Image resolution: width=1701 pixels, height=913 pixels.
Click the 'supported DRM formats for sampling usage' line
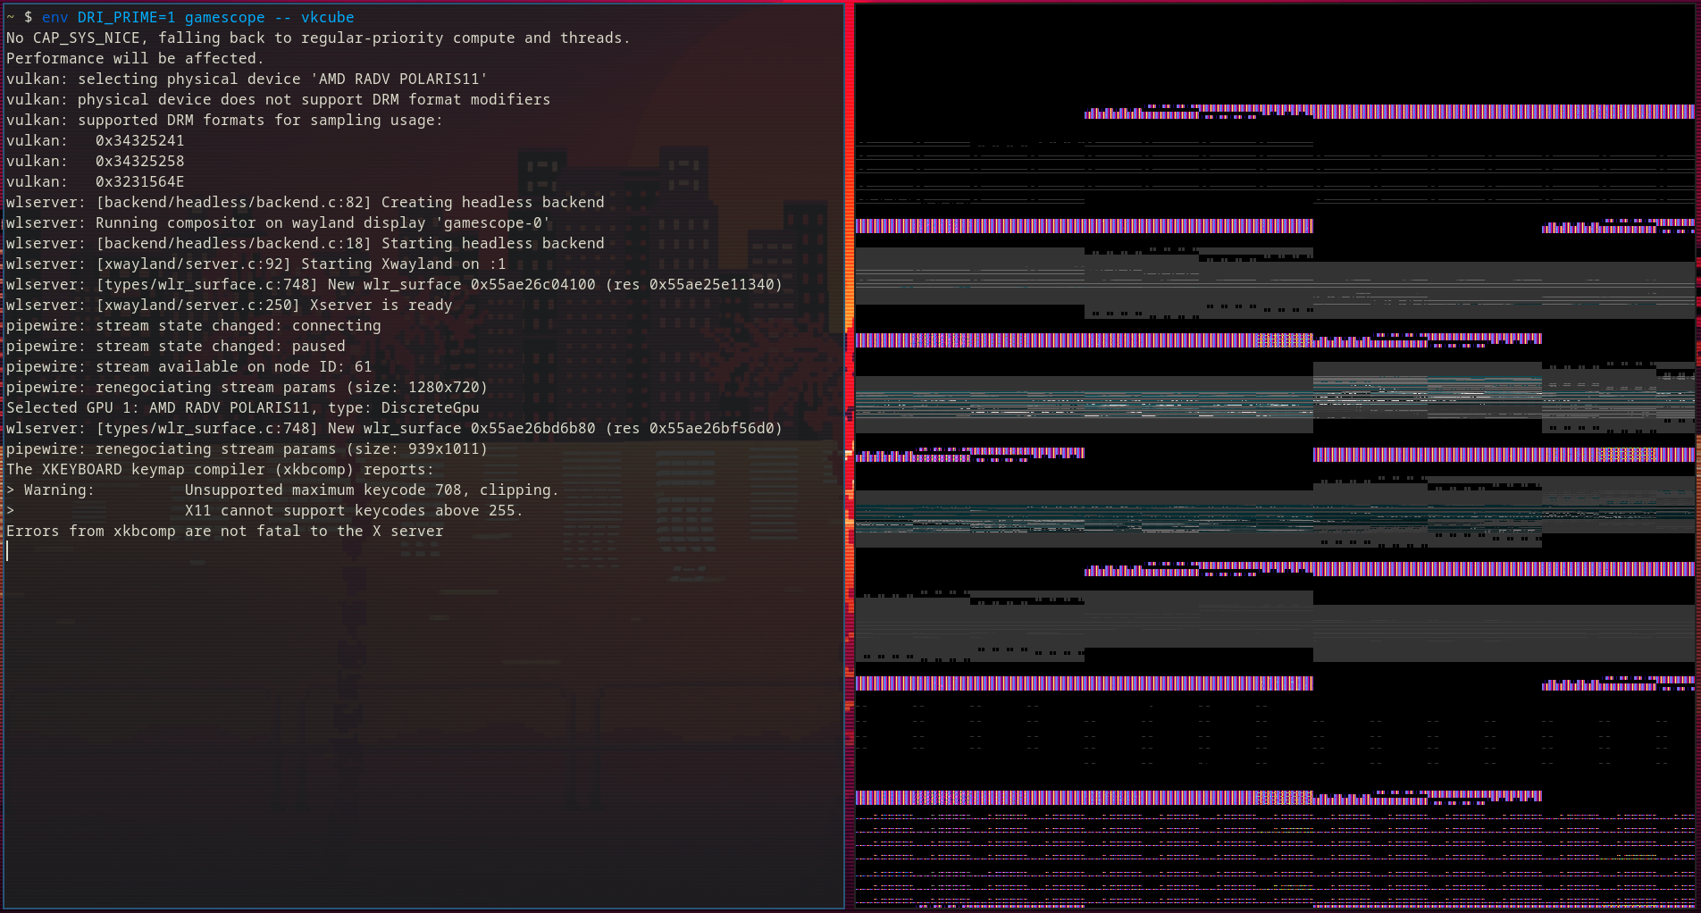(224, 121)
